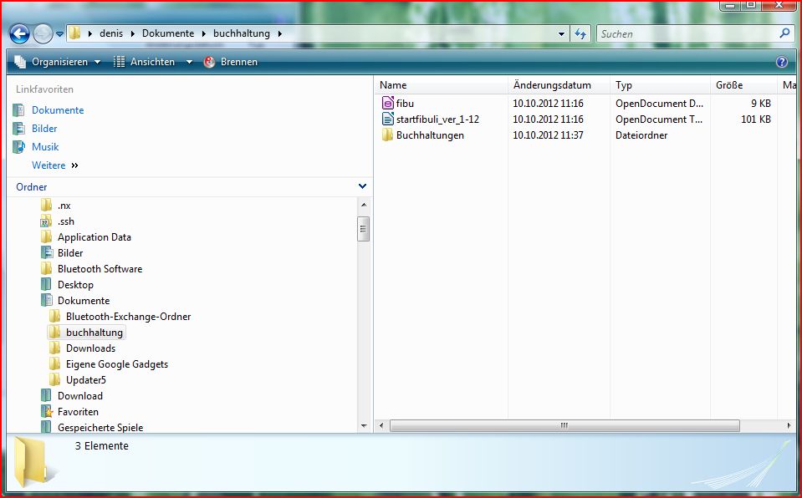The width and height of the screenshot is (802, 498).
Task: Select 'denis' in the address breadcrumb
Action: click(111, 33)
